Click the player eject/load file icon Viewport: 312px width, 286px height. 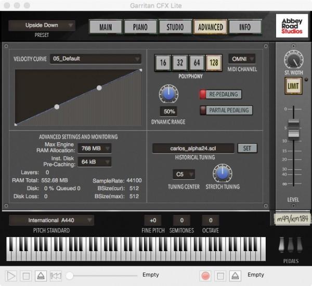click(x=41, y=276)
